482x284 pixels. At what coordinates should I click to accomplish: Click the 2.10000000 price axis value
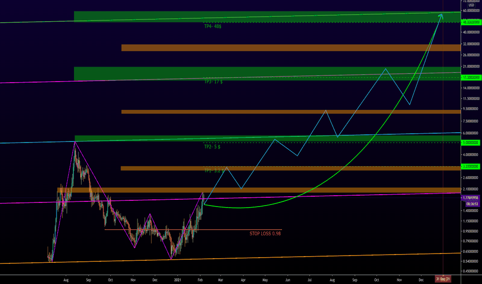pos(470,189)
